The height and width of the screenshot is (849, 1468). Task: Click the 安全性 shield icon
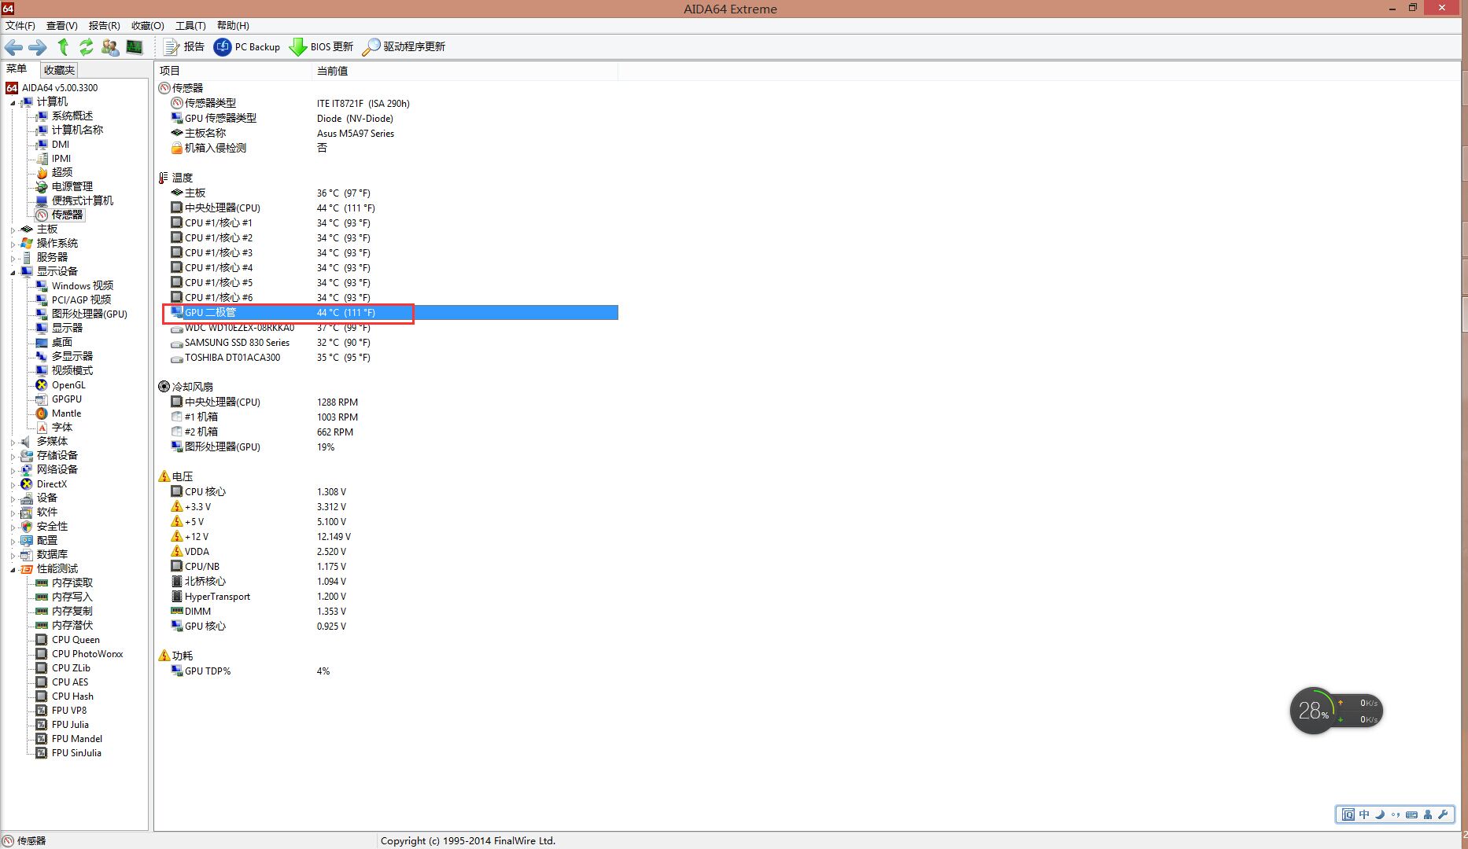27,527
